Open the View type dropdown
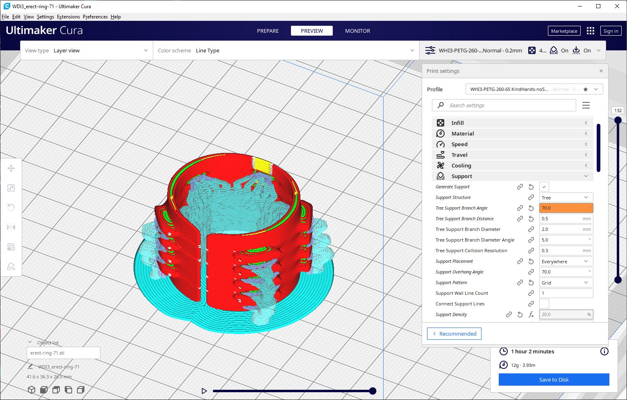The width and height of the screenshot is (627, 400). 86,50
